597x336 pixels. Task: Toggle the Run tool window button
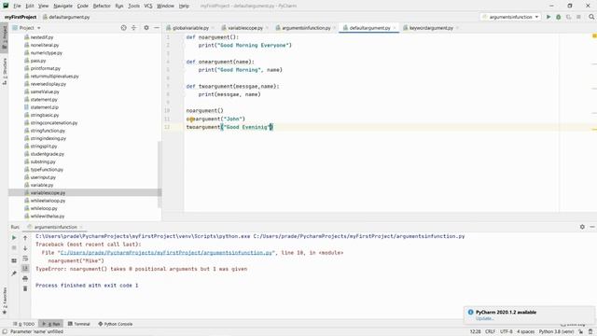(51, 324)
